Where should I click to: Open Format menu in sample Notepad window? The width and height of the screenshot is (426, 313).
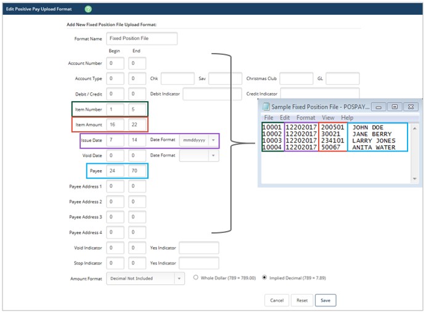click(306, 118)
